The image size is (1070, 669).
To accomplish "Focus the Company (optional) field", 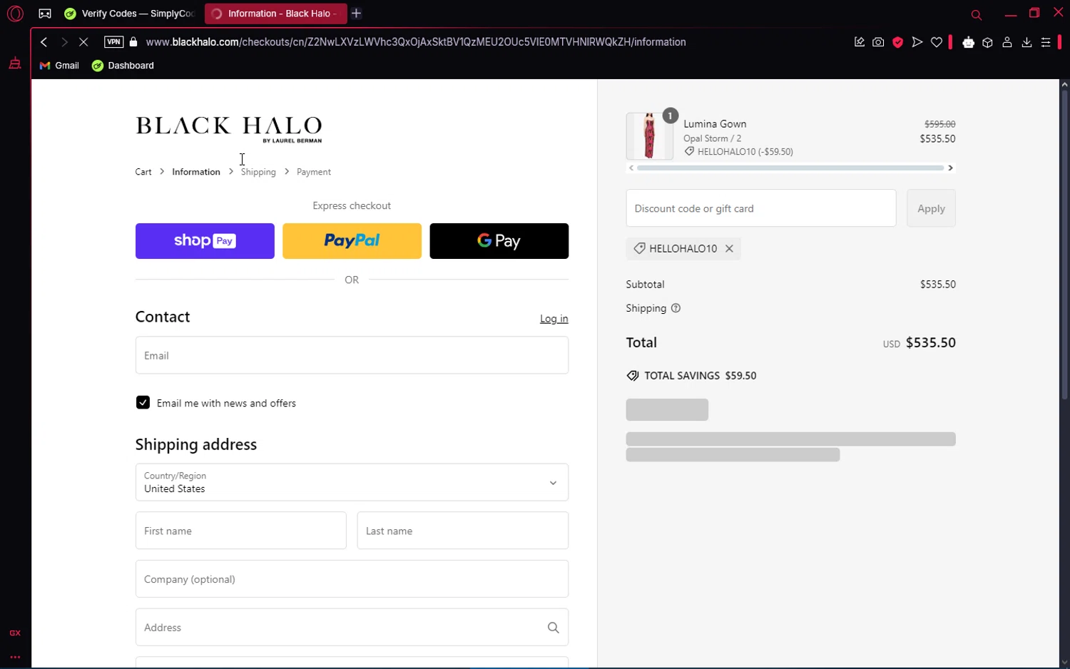I will [x=352, y=579].
